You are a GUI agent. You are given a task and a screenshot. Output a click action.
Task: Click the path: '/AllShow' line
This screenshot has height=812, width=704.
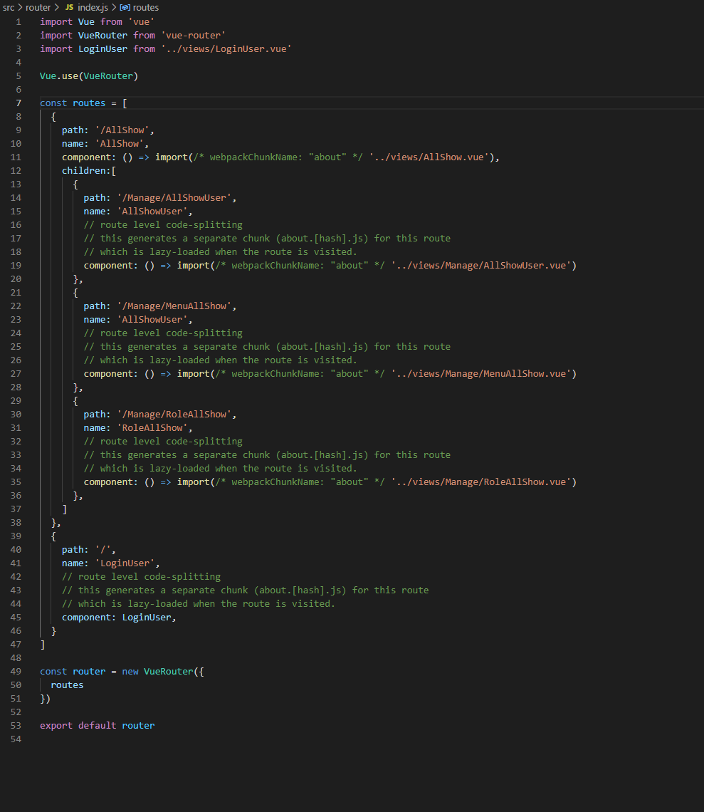point(107,130)
